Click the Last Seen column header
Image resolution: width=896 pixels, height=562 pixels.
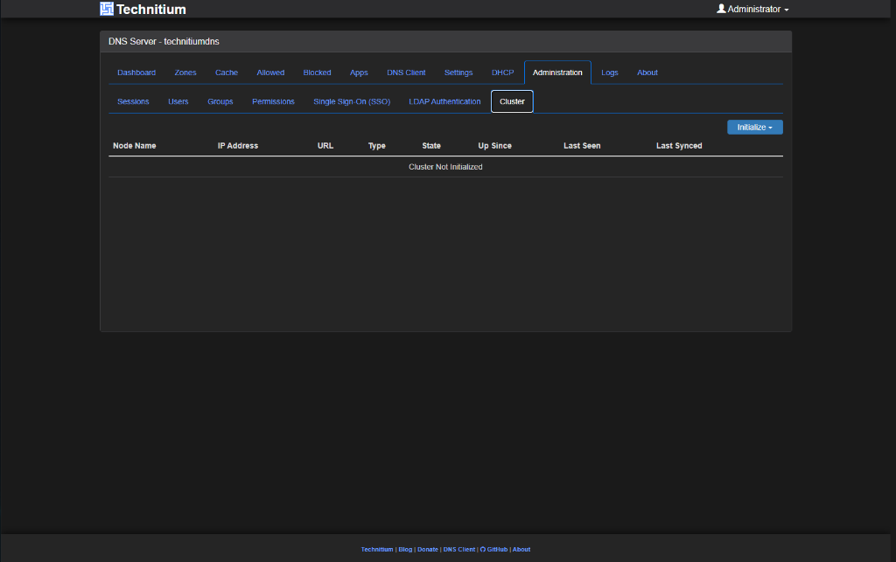click(582, 146)
